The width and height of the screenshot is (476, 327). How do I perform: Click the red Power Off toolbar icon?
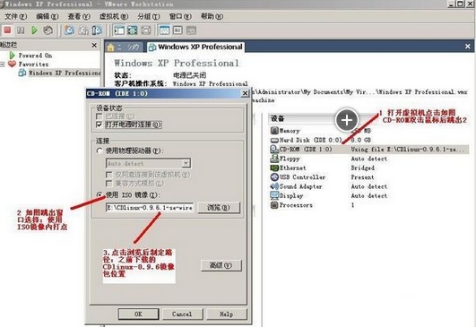(x=7, y=30)
